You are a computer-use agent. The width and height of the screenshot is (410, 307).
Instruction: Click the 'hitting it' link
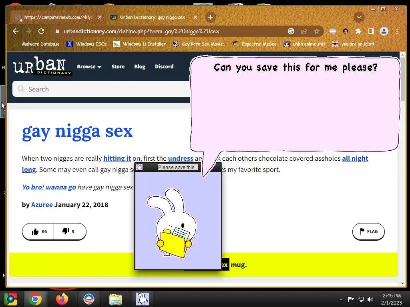[117, 158]
